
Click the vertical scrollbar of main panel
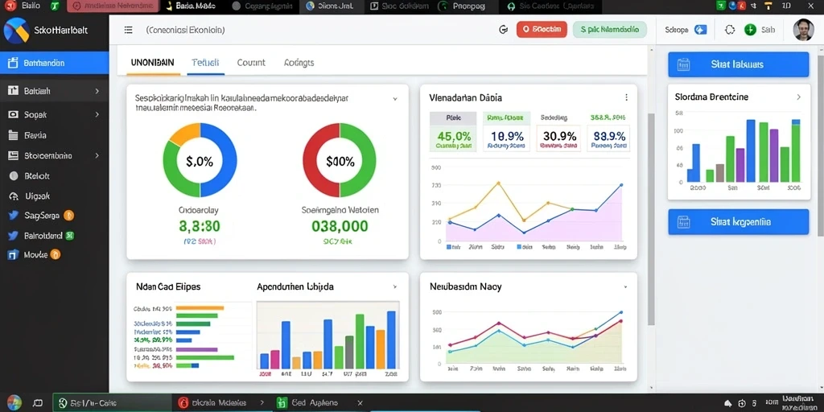[651, 218]
